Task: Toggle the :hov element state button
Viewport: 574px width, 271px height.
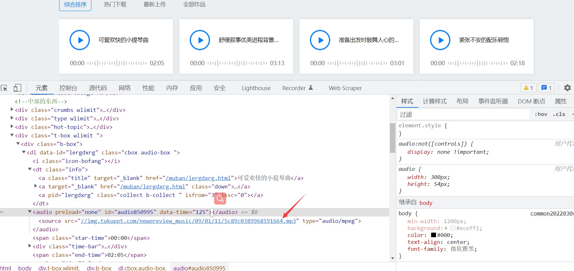Action: [541, 114]
